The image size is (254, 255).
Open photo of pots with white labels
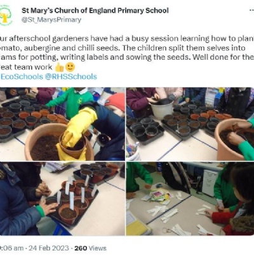62,199
